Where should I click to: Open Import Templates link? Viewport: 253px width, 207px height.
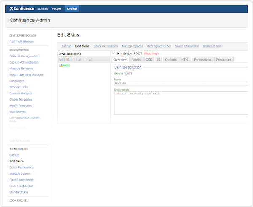click(x=21, y=106)
